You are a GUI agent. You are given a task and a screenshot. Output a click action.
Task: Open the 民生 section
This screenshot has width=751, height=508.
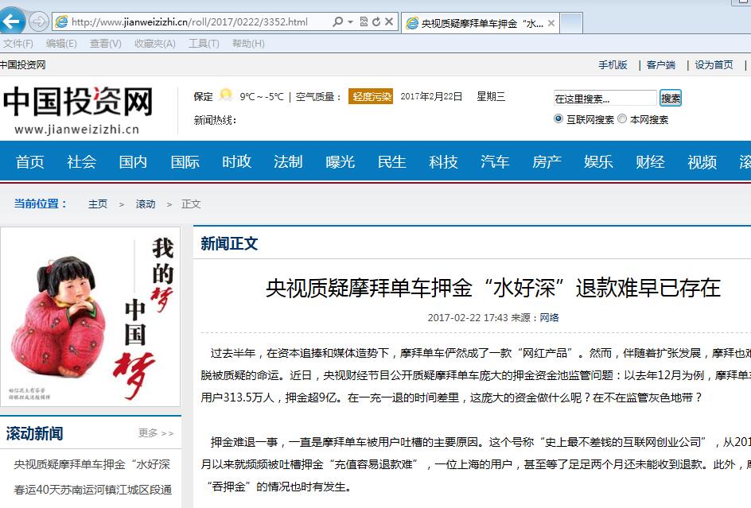tap(391, 162)
